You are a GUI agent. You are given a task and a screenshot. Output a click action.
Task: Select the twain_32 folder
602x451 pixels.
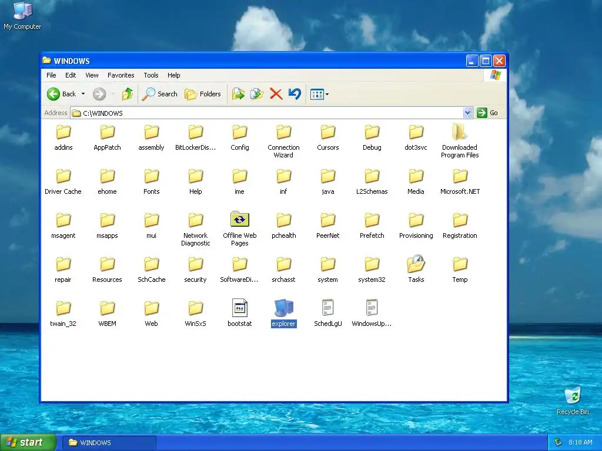[x=63, y=308]
